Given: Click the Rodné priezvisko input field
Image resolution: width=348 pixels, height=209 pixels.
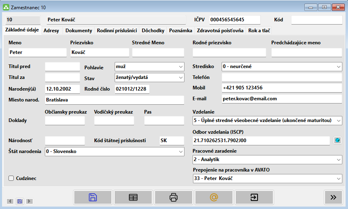Looking at the screenshot, I should [229, 52].
